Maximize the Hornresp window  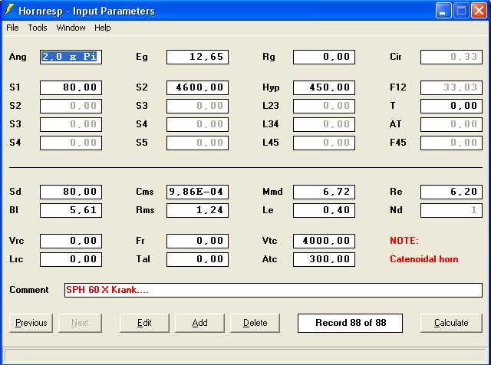click(462, 11)
